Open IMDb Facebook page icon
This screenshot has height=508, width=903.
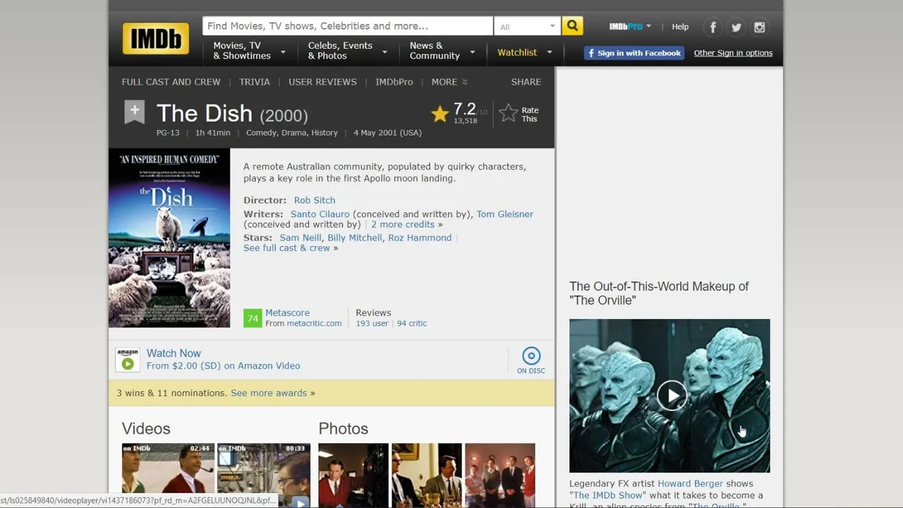coord(713,28)
